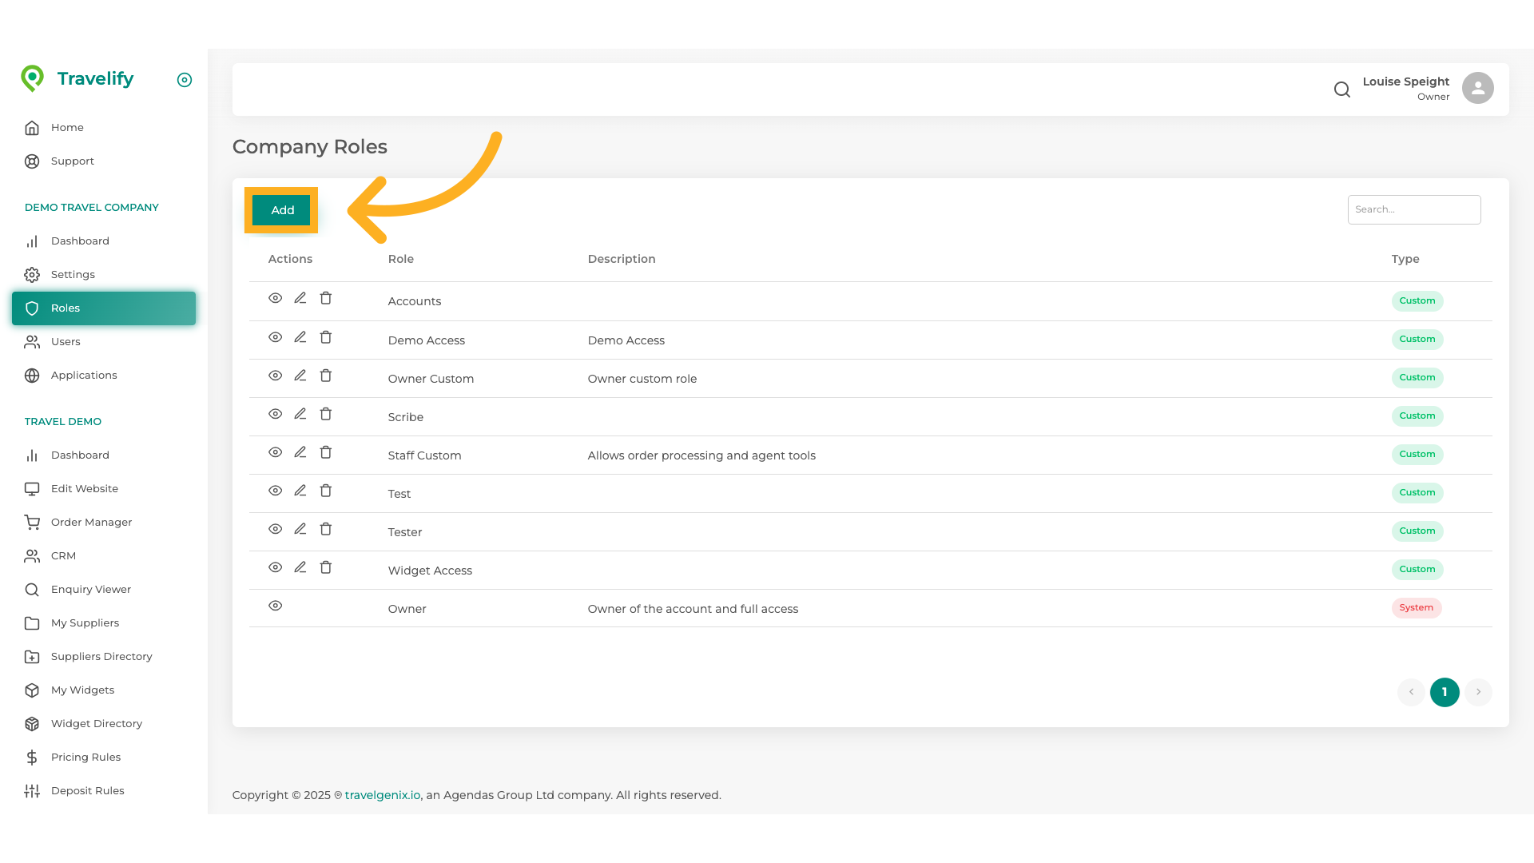This screenshot has height=863, width=1534.
Task: Click the edit pencil for Staff Custom role
Action: pyautogui.click(x=300, y=452)
